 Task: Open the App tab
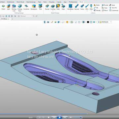coord(65,2)
